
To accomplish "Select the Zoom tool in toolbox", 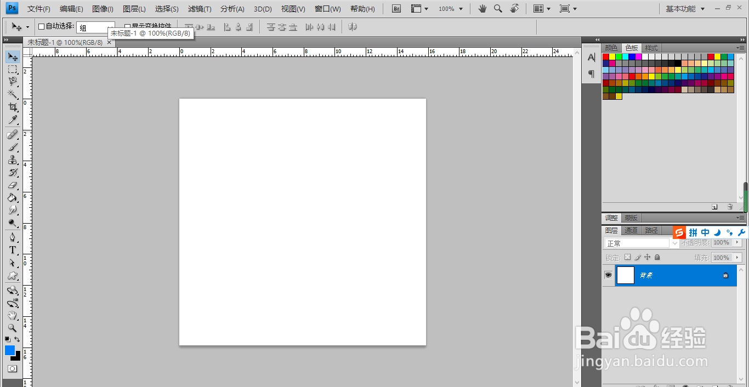I will [x=13, y=328].
